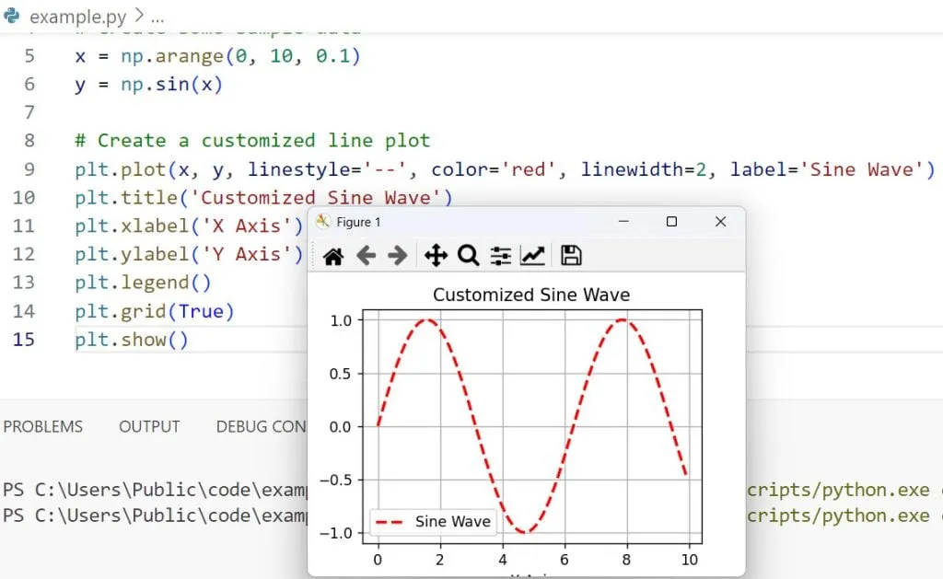This screenshot has width=943, height=579.
Task: Click the y-axis tick label −0.5
Action: (x=335, y=480)
